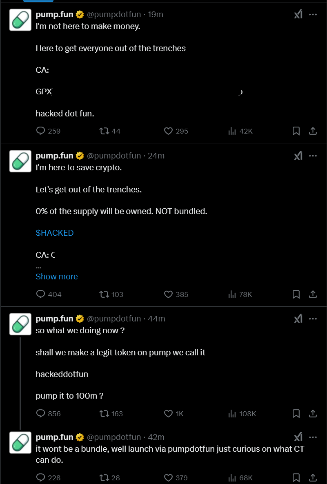
Task: Bookmark the 44m "so what we doing" post
Action: 296,414
